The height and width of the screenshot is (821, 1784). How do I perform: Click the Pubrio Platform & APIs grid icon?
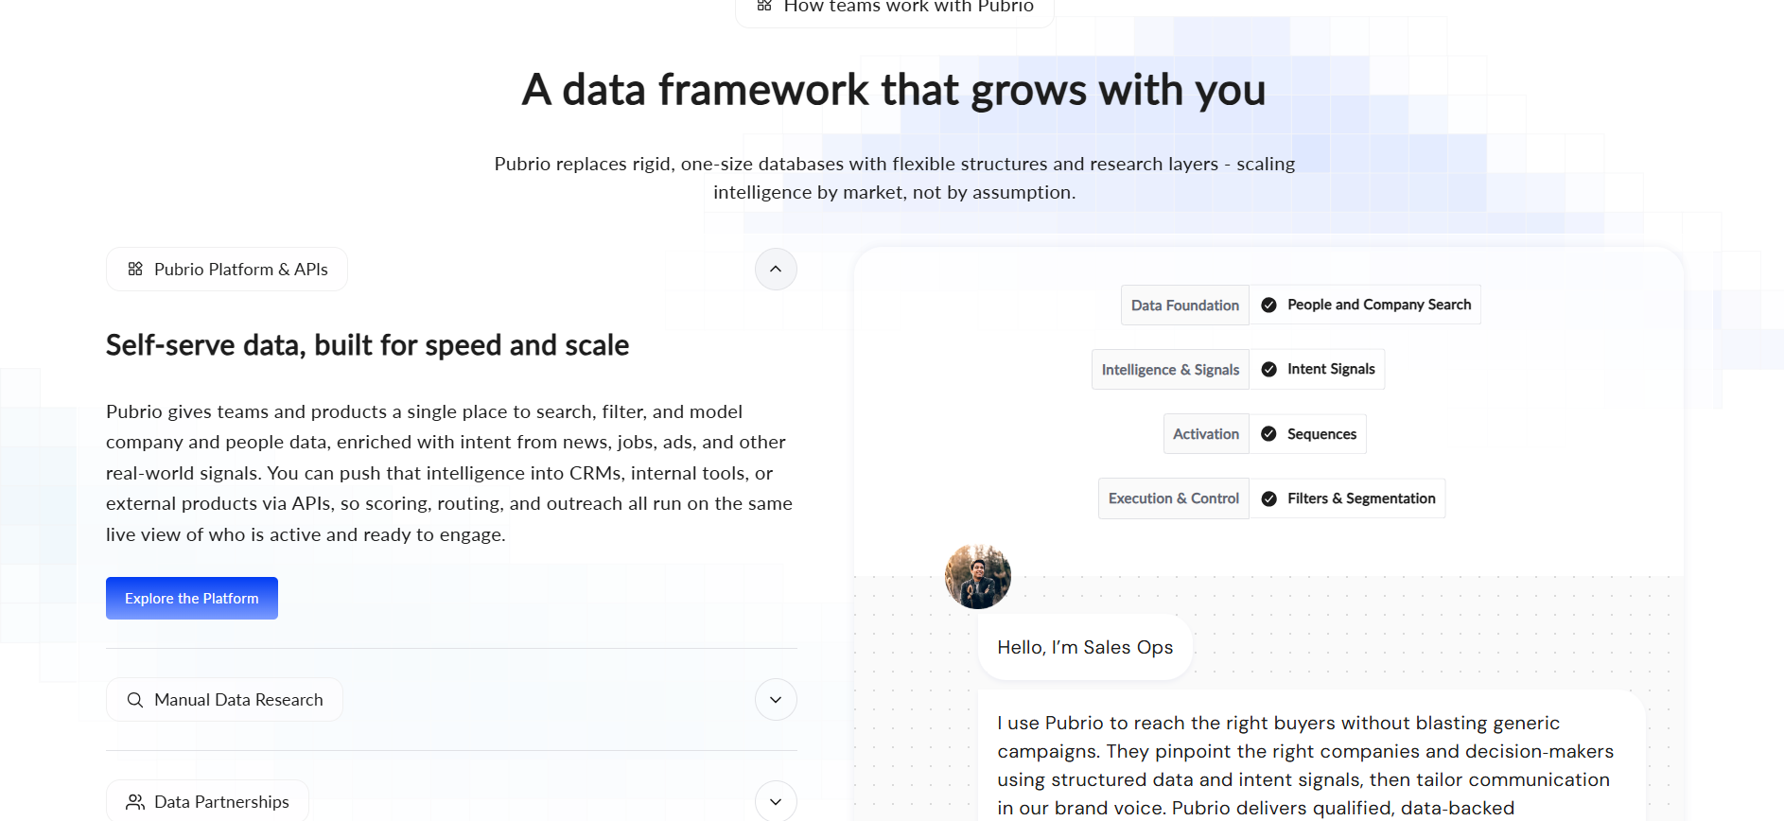point(135,269)
